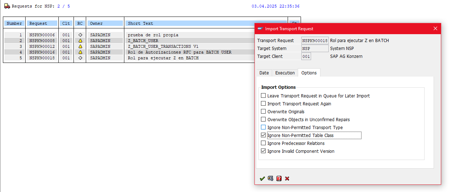Image resolution: width=452 pixels, height=192 pixels.
Task: Click the Number column header
Action: (x=14, y=23)
